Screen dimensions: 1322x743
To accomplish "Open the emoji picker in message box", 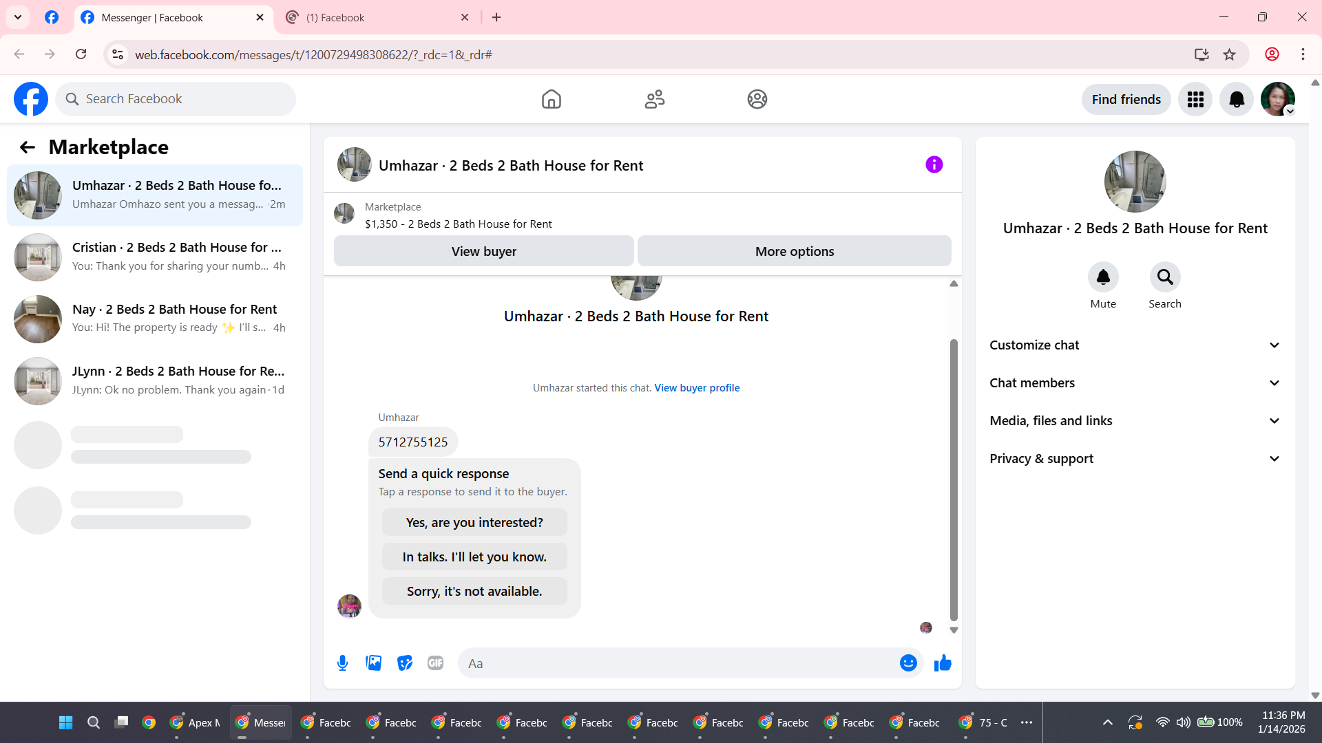I will point(908,663).
